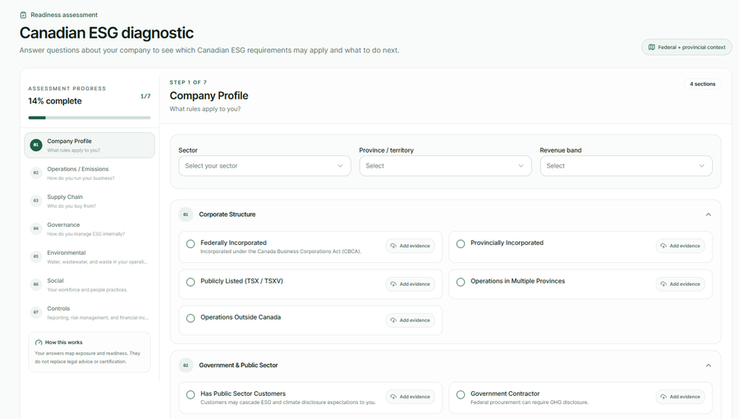Click the Federal + provincial context text label
Image resolution: width=739 pixels, height=419 pixels.
(691, 47)
